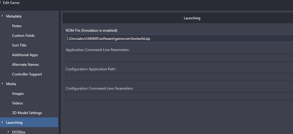Focus Configuration Command-Line Parameters box

[179, 96]
